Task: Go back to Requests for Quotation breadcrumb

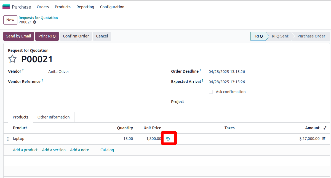Action: 38,18
